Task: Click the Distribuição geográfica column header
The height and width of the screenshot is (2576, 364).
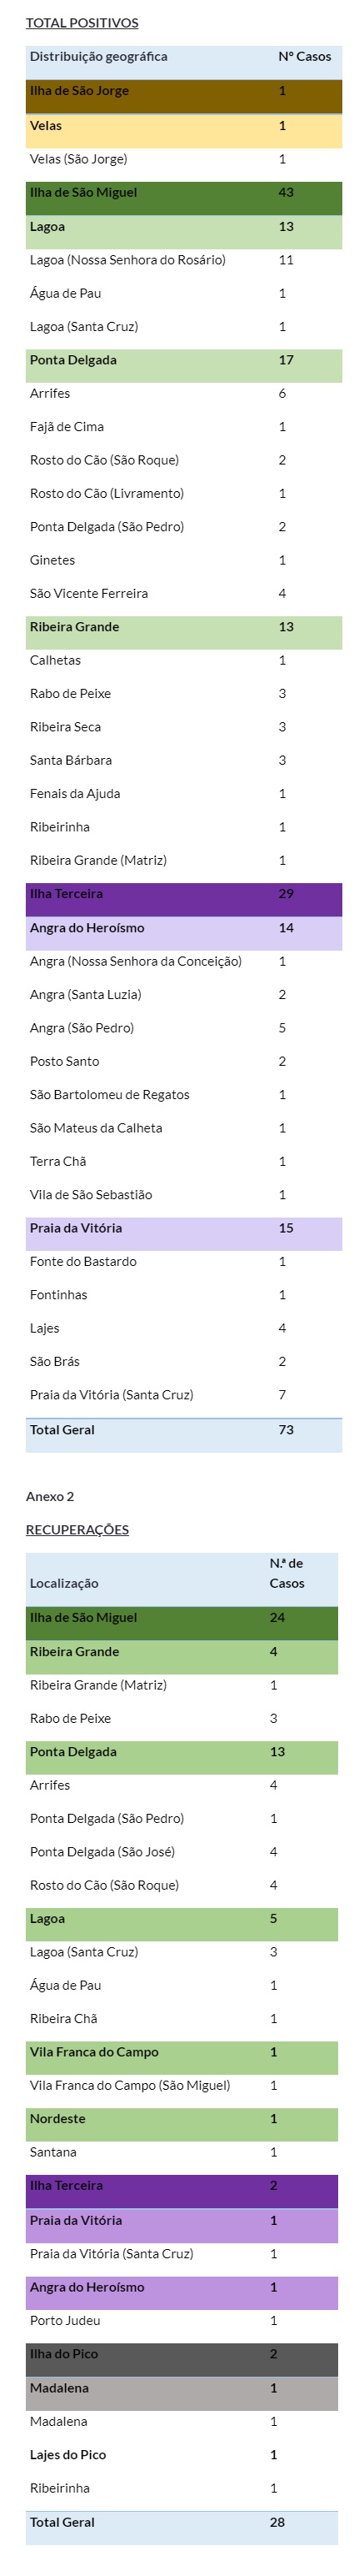Action: click(98, 57)
